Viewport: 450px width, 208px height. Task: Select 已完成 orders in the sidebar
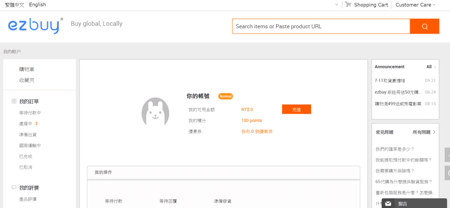pos(25,156)
